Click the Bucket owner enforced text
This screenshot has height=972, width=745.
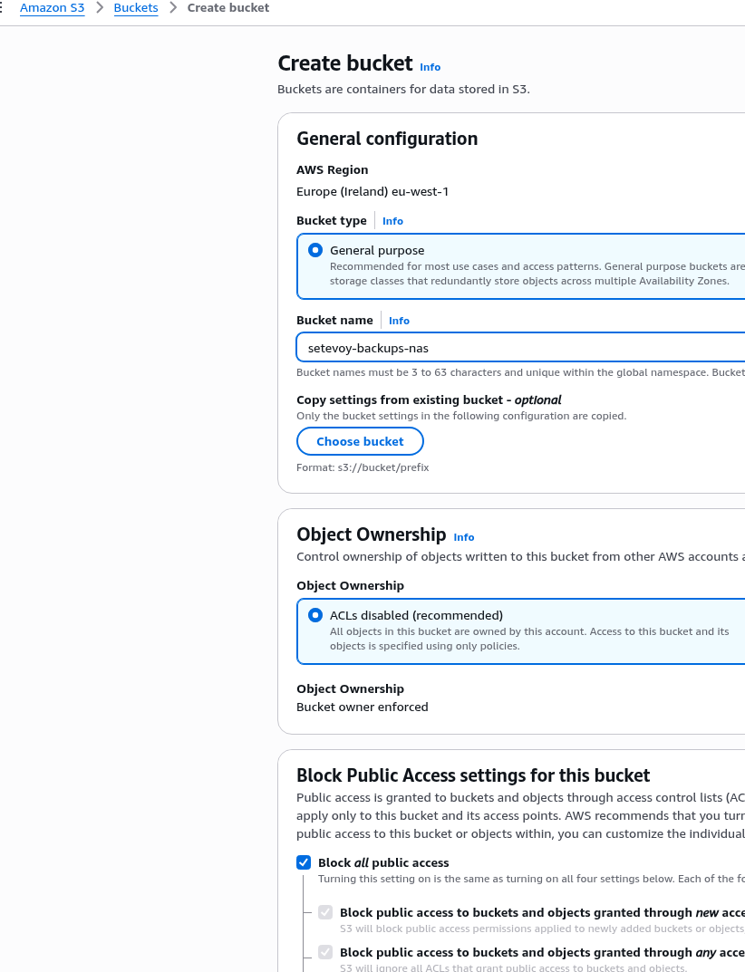(362, 707)
